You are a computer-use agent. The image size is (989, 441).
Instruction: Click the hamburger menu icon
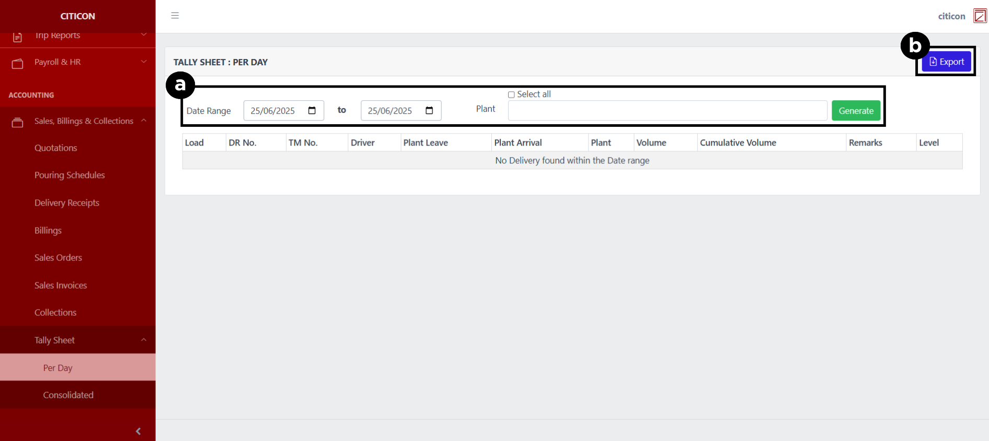(175, 16)
